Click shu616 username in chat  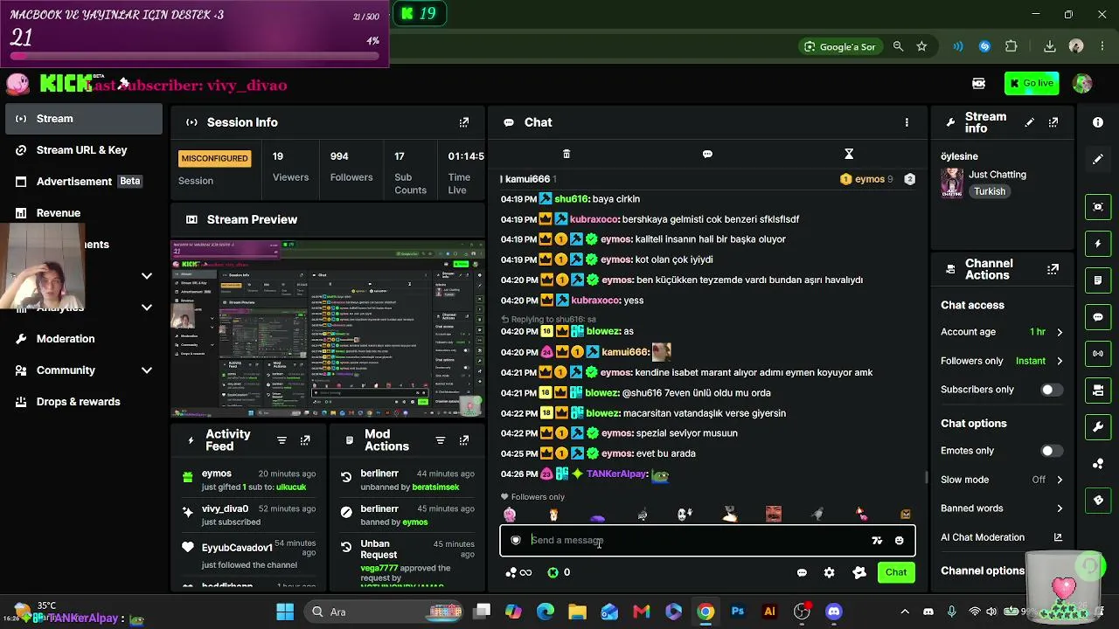pyautogui.click(x=572, y=199)
